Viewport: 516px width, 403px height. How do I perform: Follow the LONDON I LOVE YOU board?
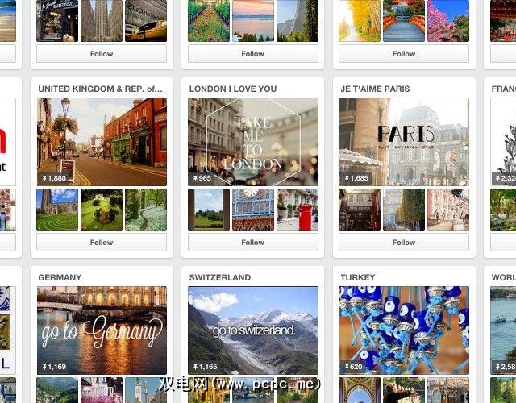click(252, 242)
